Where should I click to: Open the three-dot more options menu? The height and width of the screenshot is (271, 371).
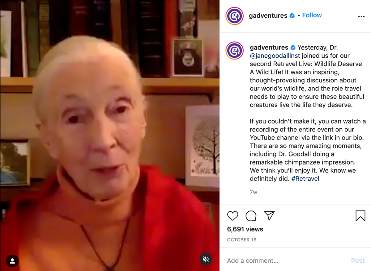tap(361, 16)
